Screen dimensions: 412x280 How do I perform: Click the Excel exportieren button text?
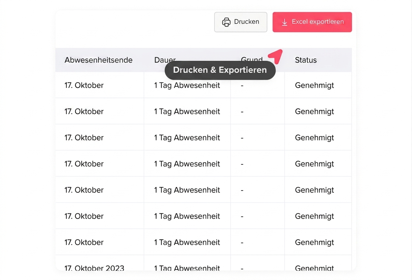tap(318, 22)
